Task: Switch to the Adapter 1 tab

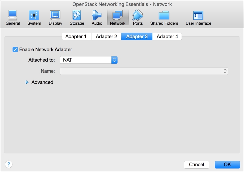Action: coord(76,36)
